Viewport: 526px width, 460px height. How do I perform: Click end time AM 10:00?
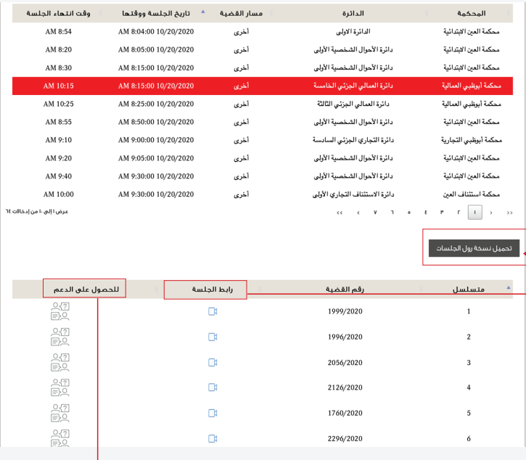click(x=58, y=194)
